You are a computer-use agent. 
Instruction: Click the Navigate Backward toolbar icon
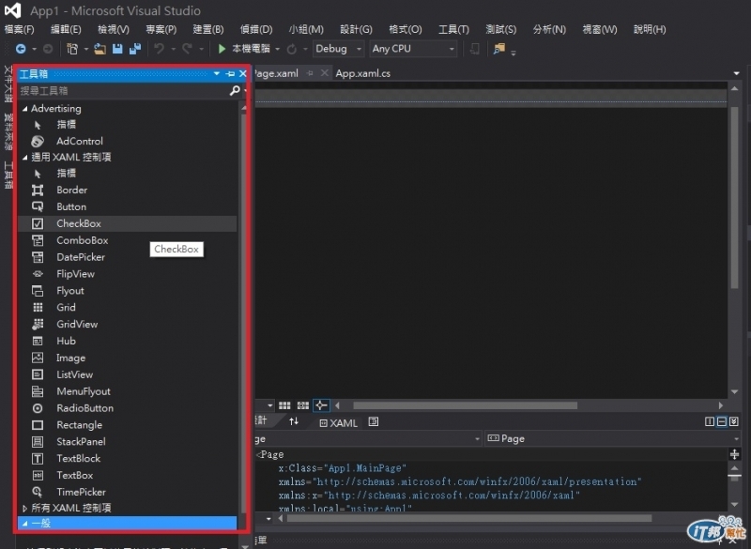21,49
